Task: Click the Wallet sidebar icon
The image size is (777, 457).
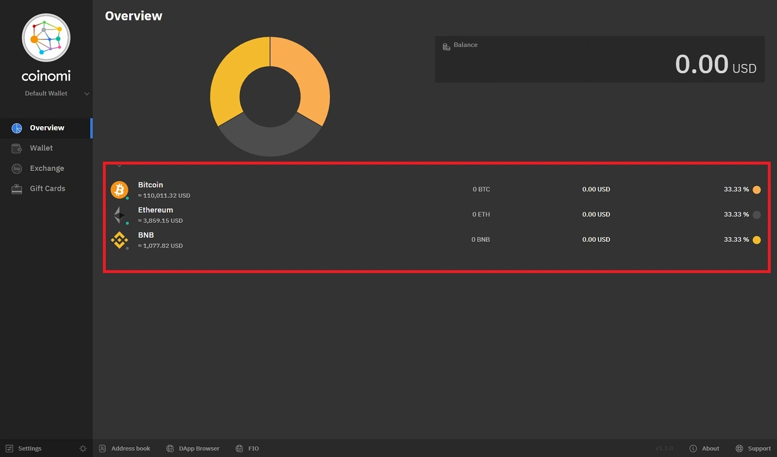Action: click(x=17, y=148)
